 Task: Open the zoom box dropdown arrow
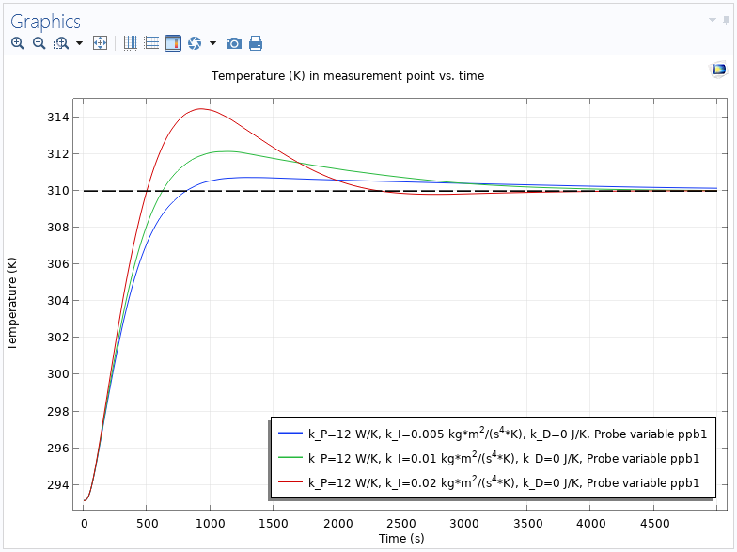(x=79, y=43)
